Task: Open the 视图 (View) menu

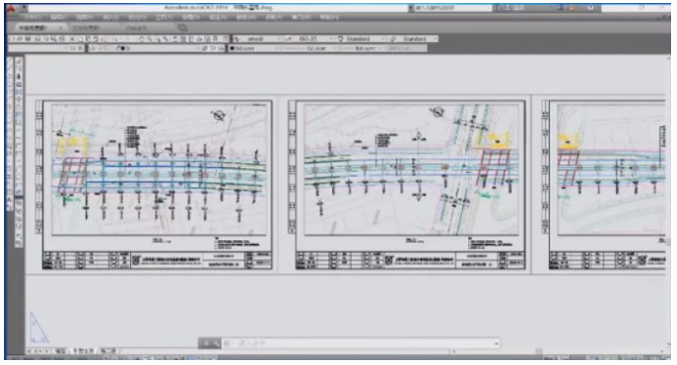Action: 84,18
